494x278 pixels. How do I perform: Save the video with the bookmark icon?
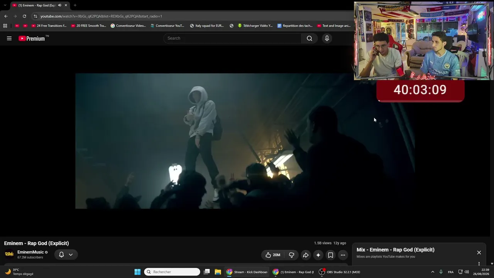(x=330, y=255)
